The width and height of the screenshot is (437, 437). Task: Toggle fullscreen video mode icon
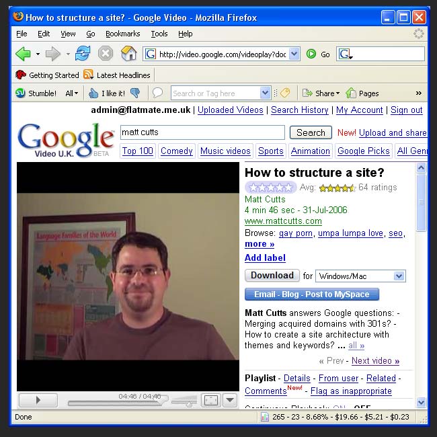pos(211,400)
